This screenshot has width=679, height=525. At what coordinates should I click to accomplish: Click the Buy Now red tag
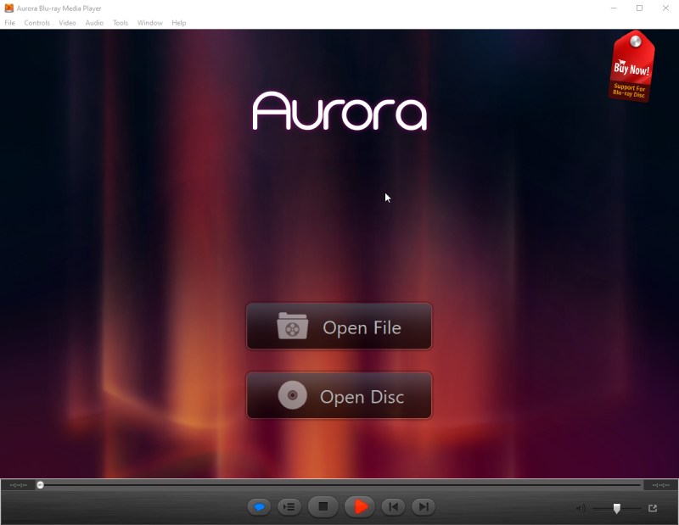pyautogui.click(x=631, y=66)
